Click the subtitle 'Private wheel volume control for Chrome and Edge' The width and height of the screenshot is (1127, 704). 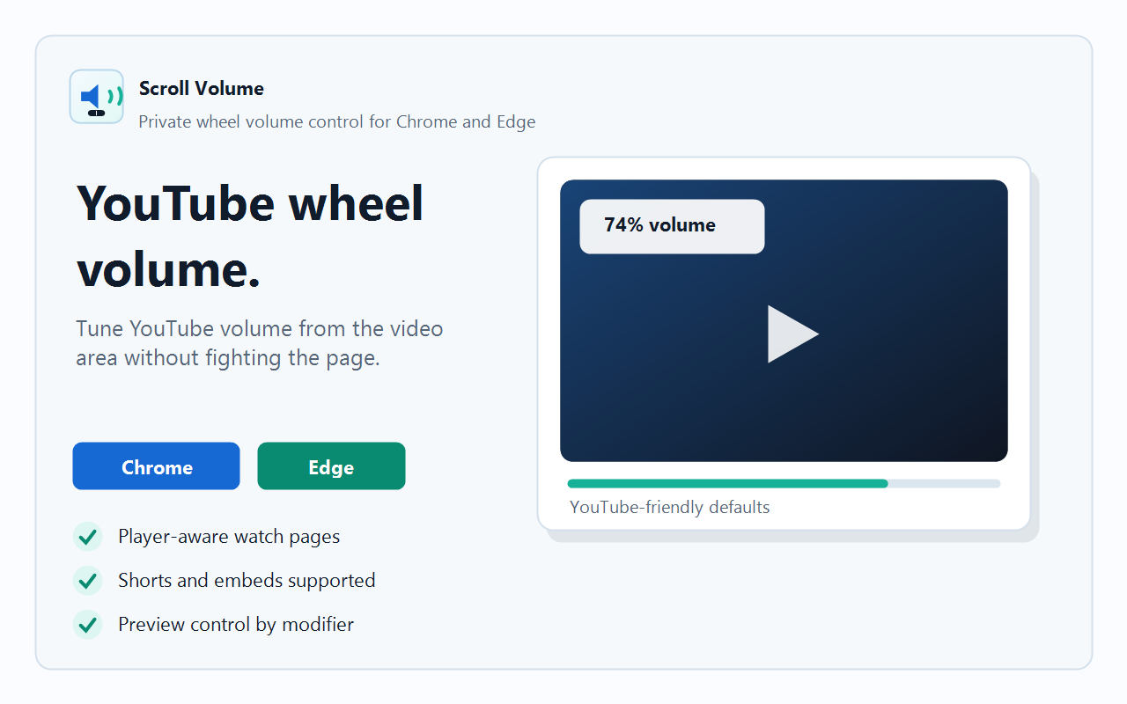pyautogui.click(x=337, y=121)
